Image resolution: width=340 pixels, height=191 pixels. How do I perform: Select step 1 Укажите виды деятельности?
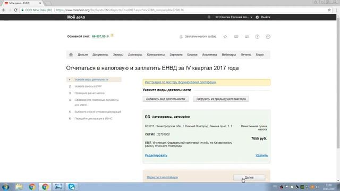[93, 80]
